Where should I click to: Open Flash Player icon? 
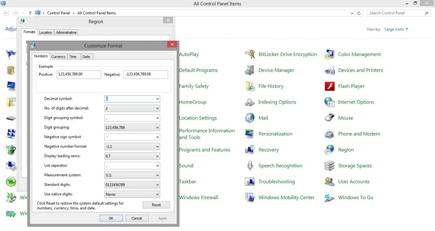click(330, 86)
